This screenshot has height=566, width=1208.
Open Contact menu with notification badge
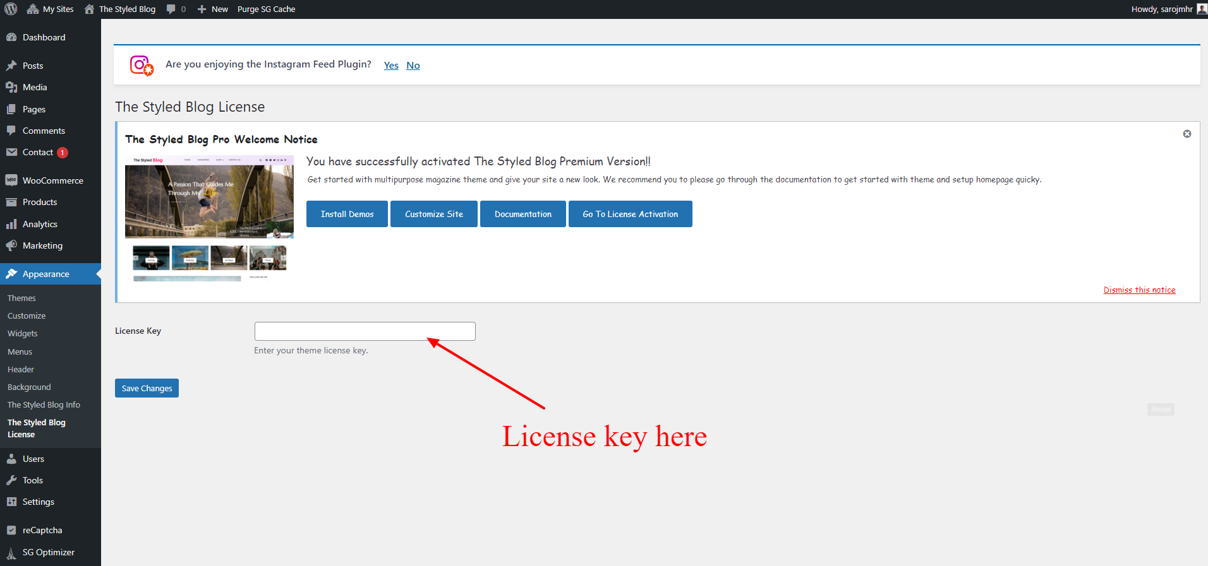pyautogui.click(x=38, y=152)
